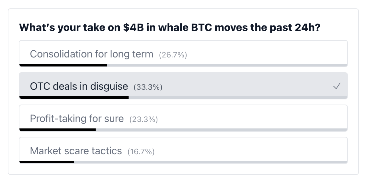366x182 pixels.
Task: Click the gray unfilled part of OTC deals bar
Action: 238,98
